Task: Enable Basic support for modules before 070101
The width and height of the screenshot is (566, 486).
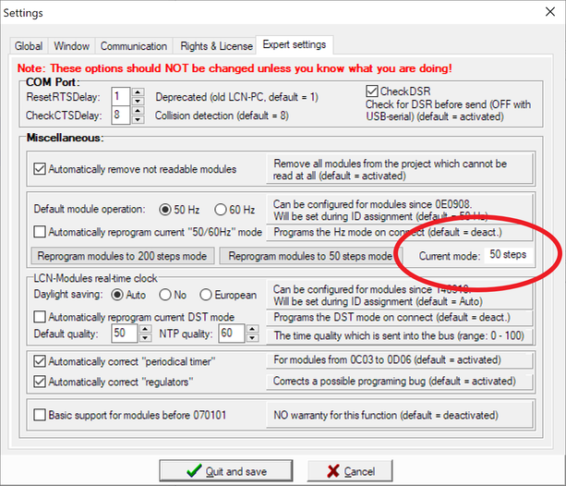Action: pos(40,415)
